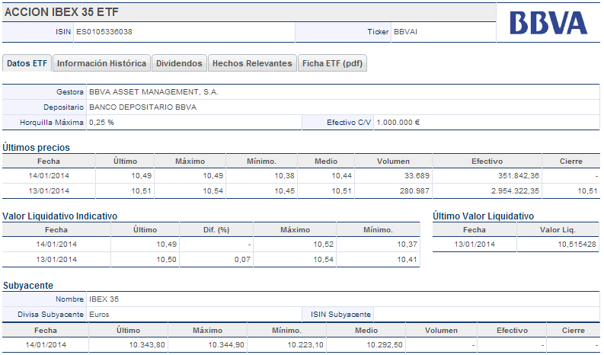604x355 pixels.
Task: Click the Último Valor Liquidativo heading
Action: [x=483, y=216]
